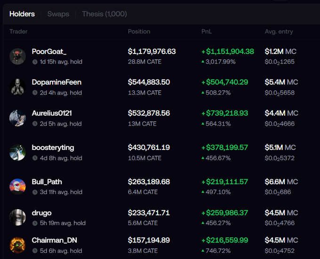Viewport: 320px width, 259px height.
Task: Click PnL amount +$378,199.57
Action: point(224,148)
